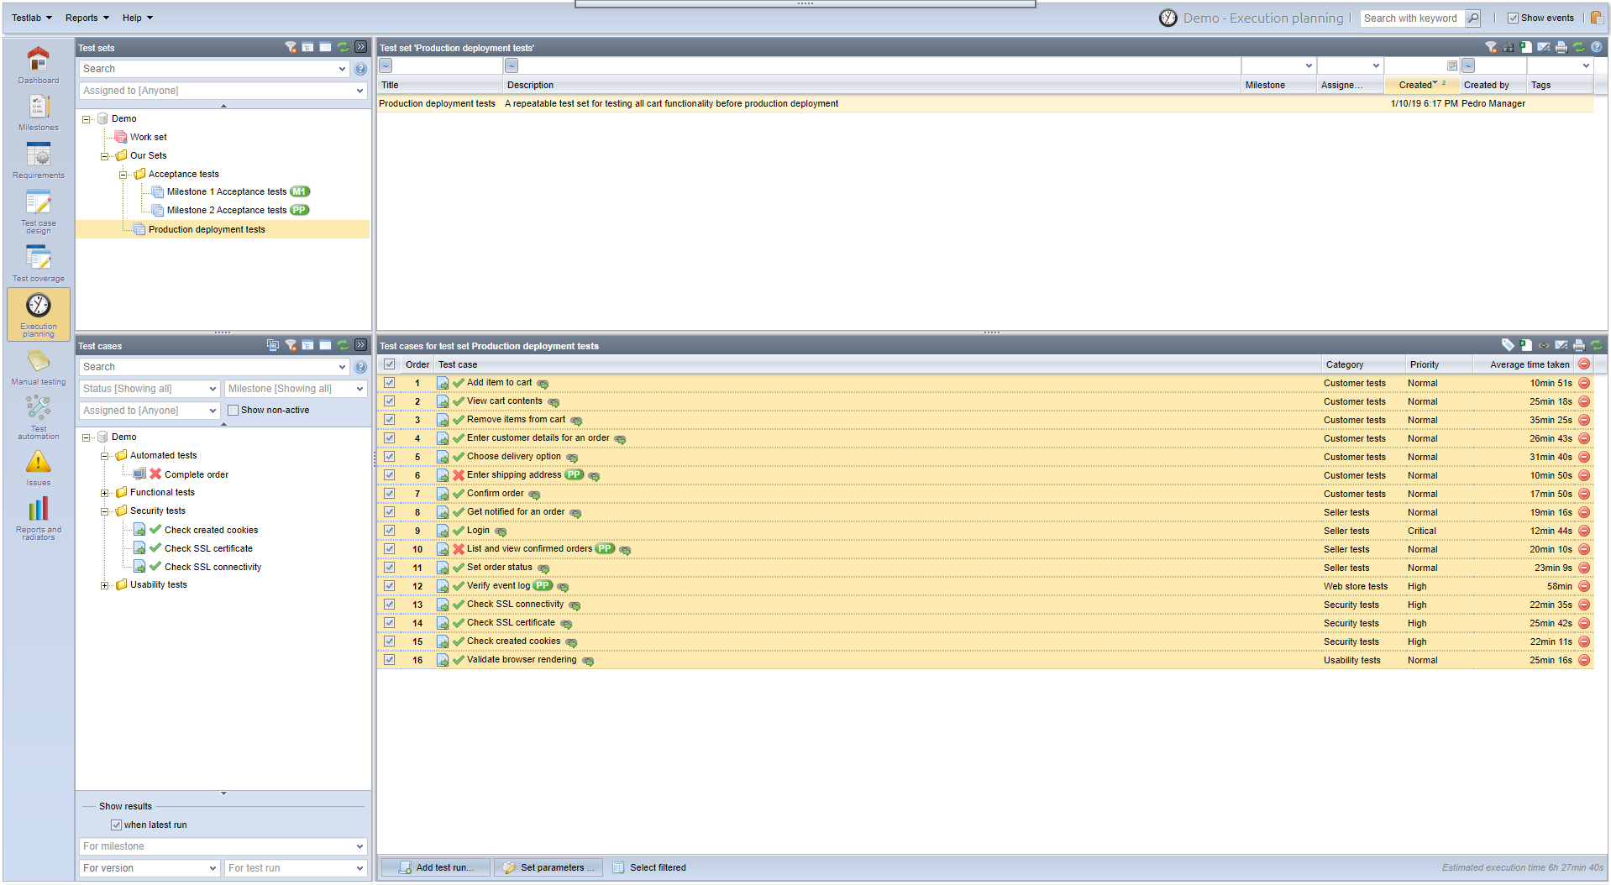Expand Functional tests folder

pyautogui.click(x=105, y=493)
